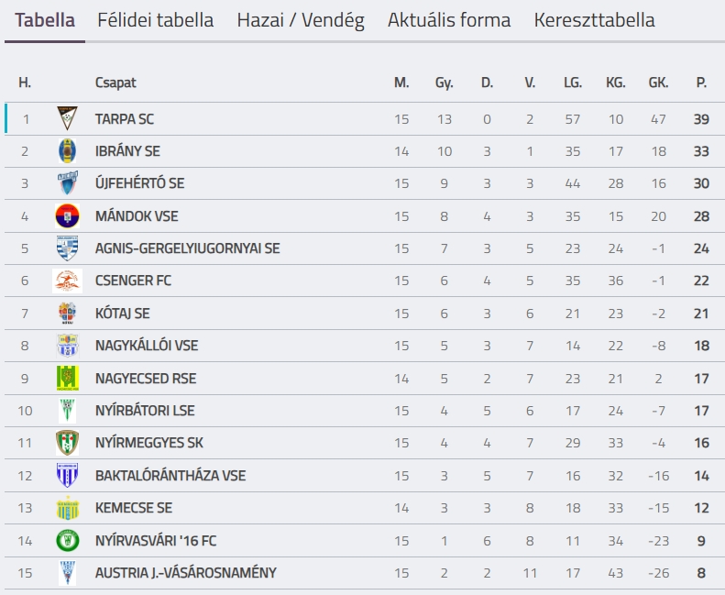The height and width of the screenshot is (595, 725).
Task: Click Austria J.-Vásárosnamény team name
Action: coord(185,573)
